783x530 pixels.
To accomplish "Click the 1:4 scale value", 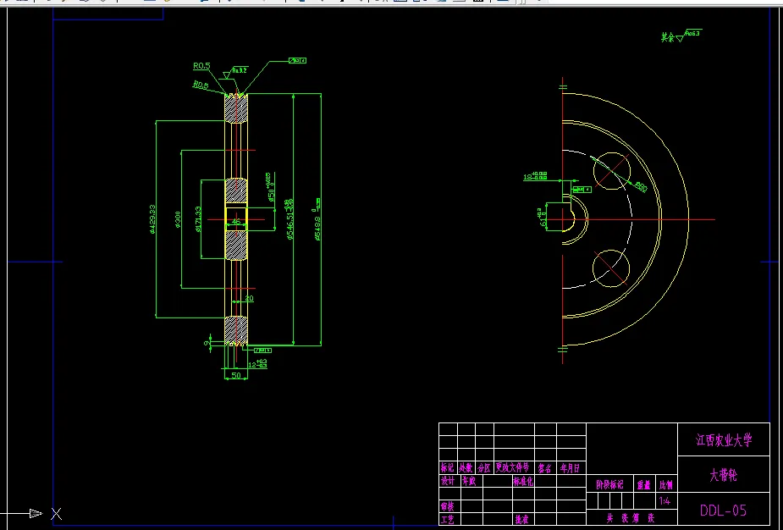I will click(664, 501).
